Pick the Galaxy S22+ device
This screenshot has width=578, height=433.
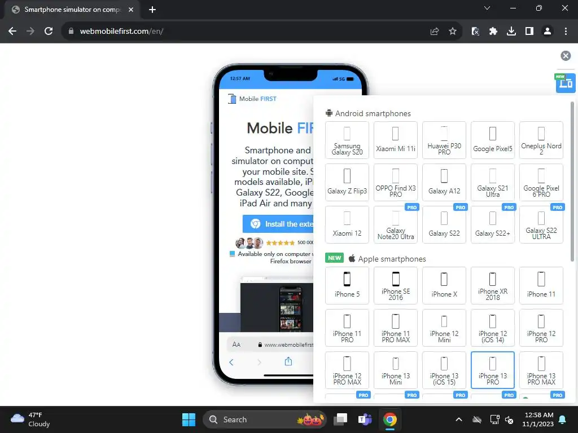tap(492, 224)
